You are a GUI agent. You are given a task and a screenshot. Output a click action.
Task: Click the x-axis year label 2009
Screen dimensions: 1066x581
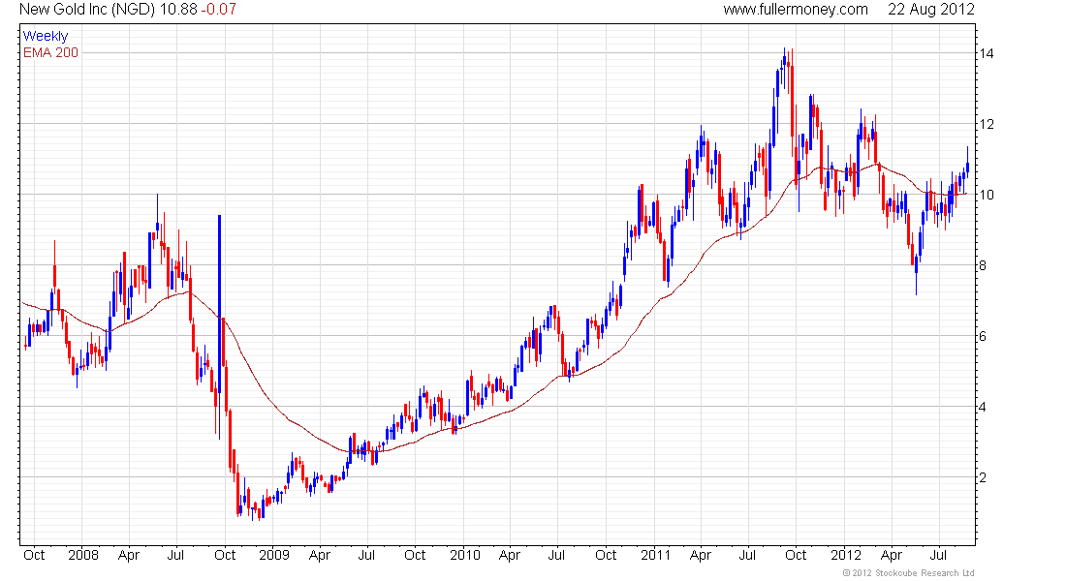tap(274, 555)
